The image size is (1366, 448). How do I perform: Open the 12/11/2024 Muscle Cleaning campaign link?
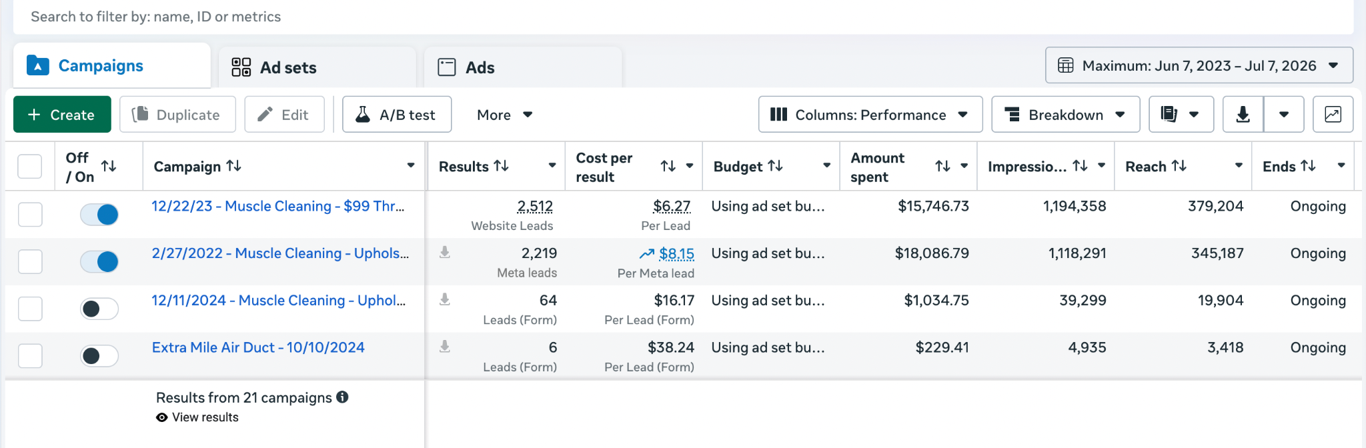pos(279,301)
